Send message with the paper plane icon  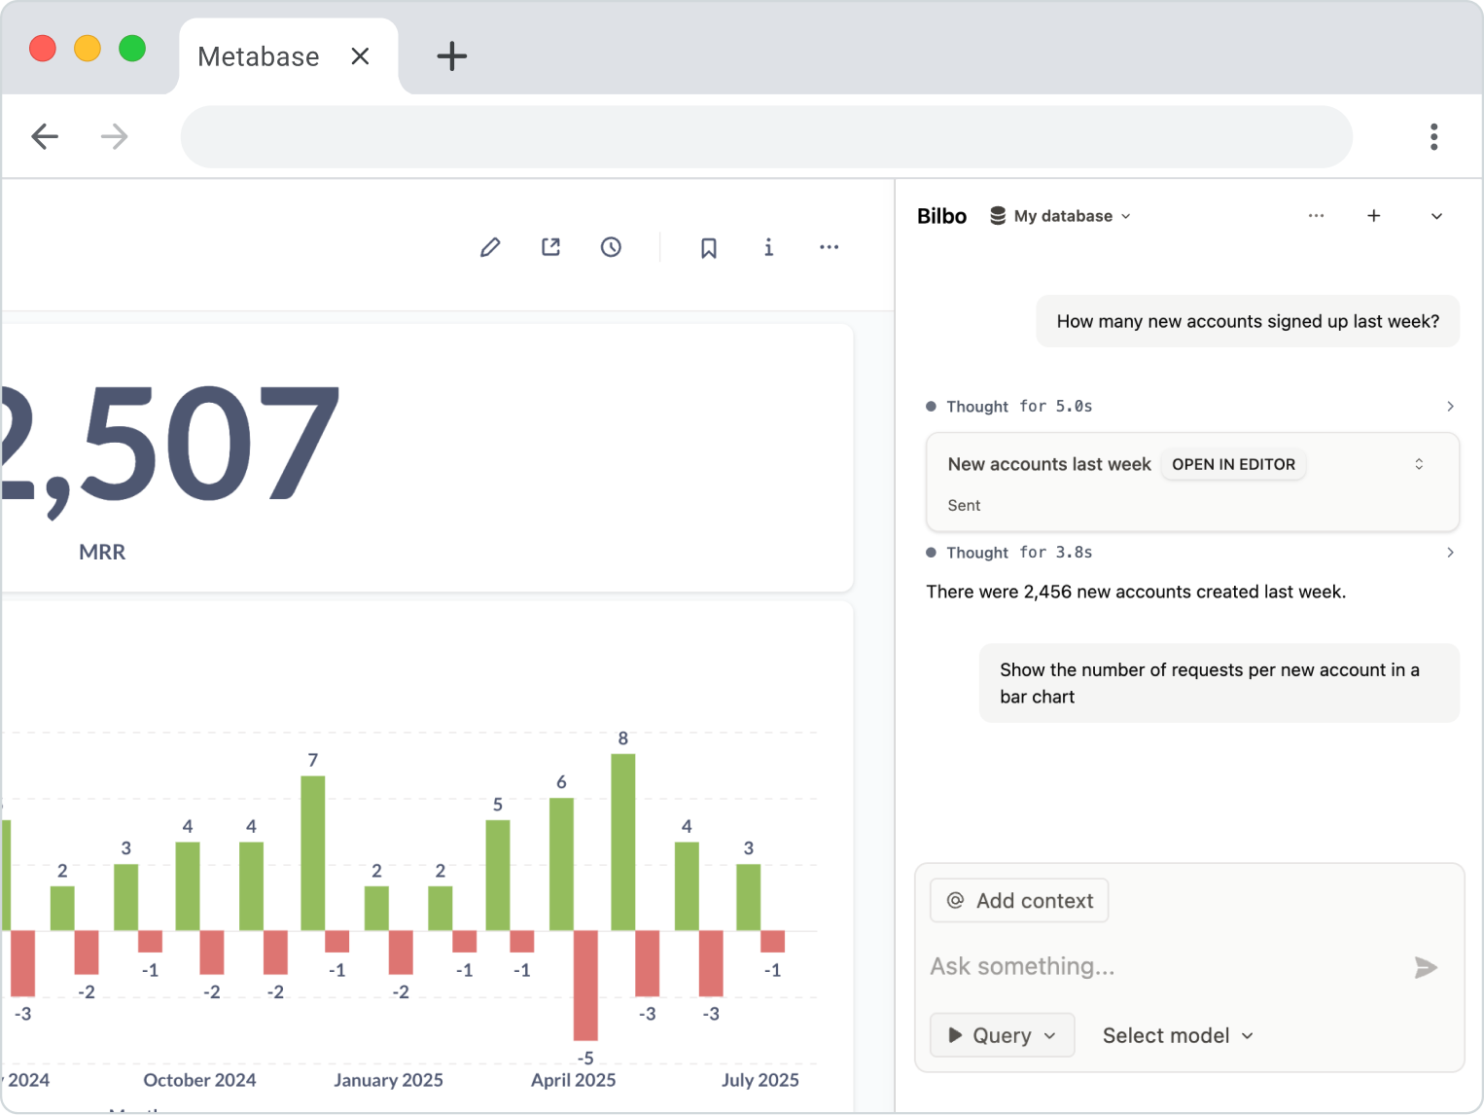pos(1425,967)
